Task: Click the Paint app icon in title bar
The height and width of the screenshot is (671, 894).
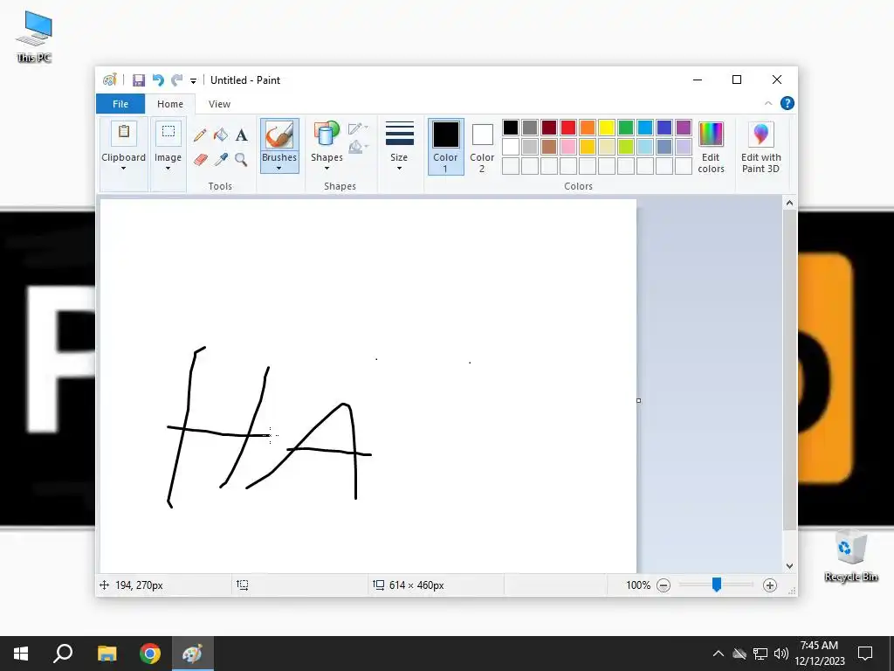Action: click(x=109, y=80)
